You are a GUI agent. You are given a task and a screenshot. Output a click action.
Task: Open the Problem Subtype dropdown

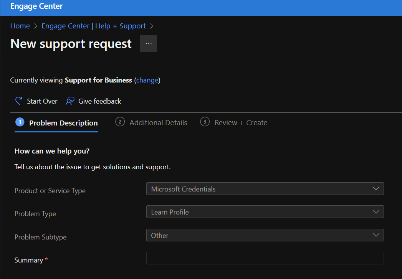tap(265, 235)
